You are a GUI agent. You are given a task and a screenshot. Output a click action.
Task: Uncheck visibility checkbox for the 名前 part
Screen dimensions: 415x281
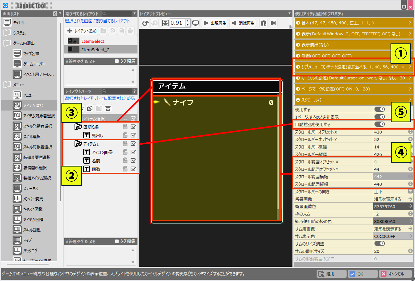click(133, 161)
